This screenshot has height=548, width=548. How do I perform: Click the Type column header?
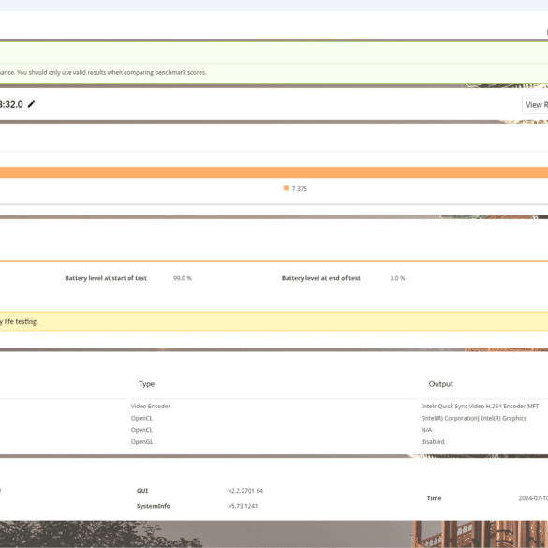pos(146,384)
